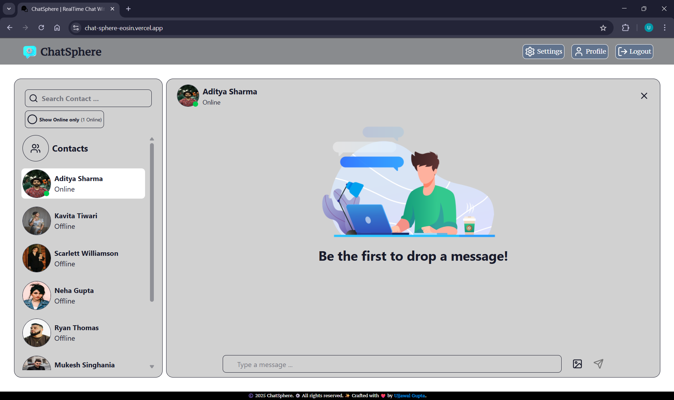
Task: Click Scarlett Williamson's avatar thumbnail
Action: 37,258
